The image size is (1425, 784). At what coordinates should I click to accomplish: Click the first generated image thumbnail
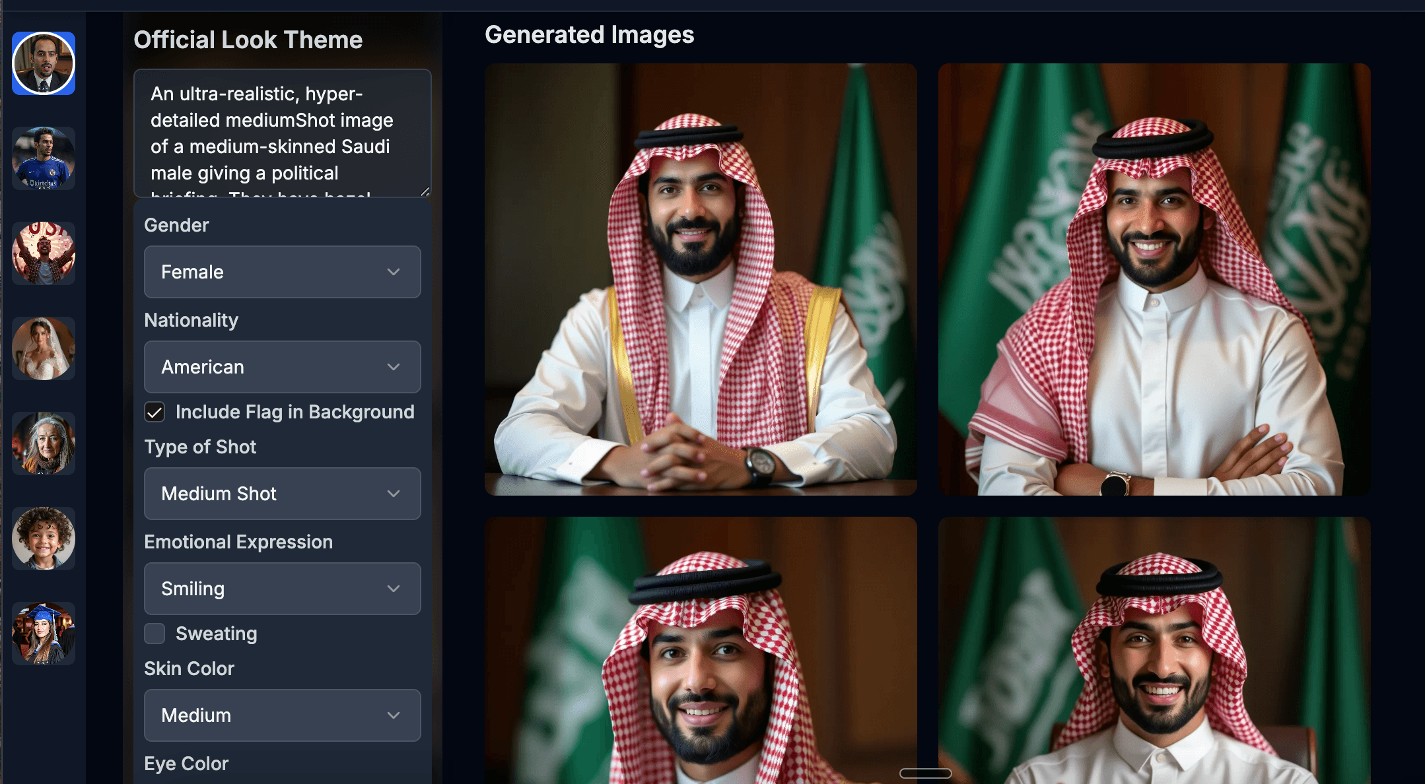(x=701, y=280)
